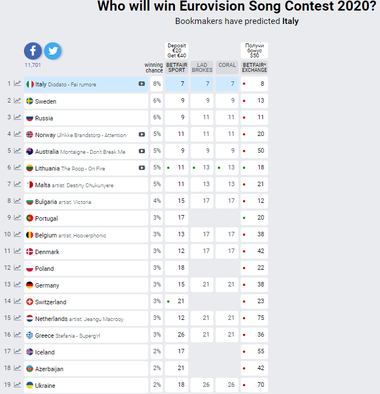Play the video for Australia's Don't Break Me
Image resolution: width=380 pixels, height=394 pixels.
tap(142, 151)
